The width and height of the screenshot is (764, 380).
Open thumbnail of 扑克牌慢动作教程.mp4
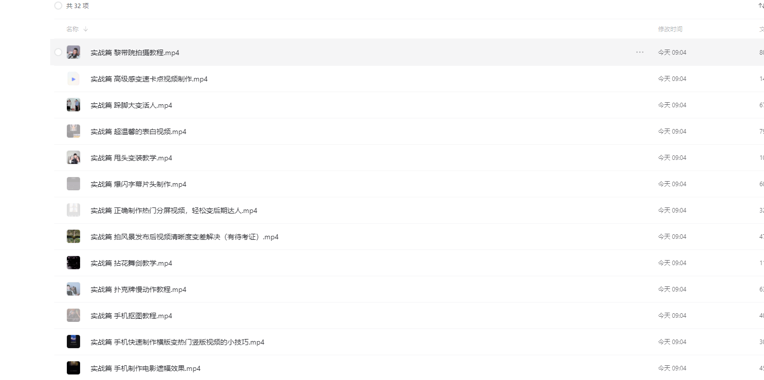tap(73, 289)
